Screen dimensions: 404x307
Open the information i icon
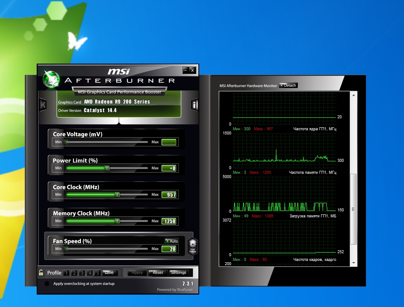(x=195, y=105)
